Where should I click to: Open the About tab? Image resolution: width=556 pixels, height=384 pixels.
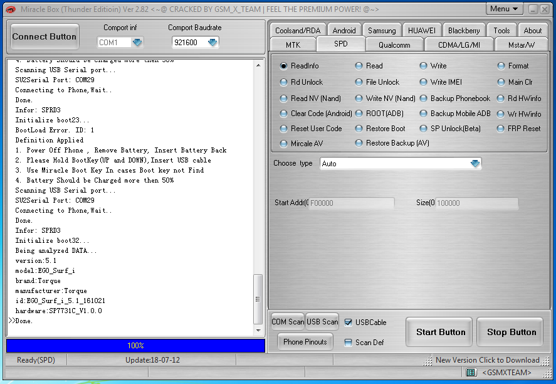[533, 31]
